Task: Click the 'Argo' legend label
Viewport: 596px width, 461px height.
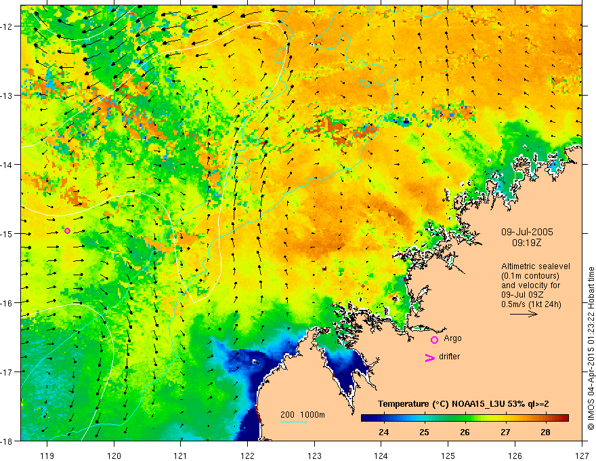Action: (452, 338)
